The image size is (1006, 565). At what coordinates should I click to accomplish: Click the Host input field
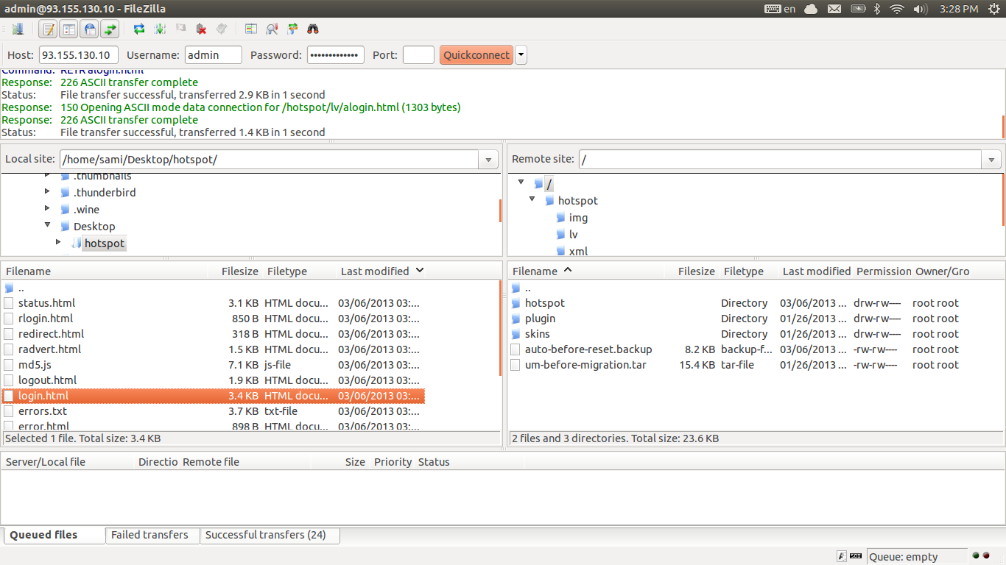pos(78,55)
